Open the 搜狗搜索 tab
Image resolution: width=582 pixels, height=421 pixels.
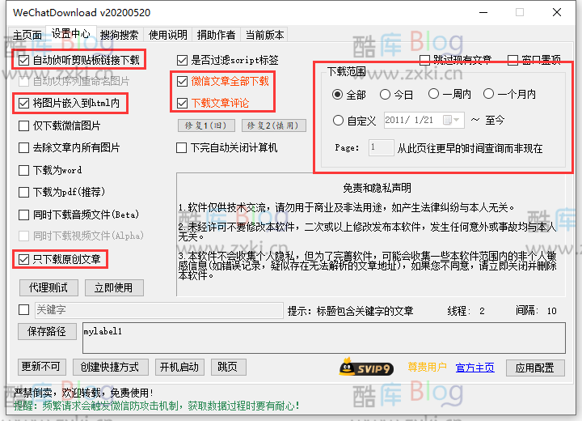tap(119, 35)
